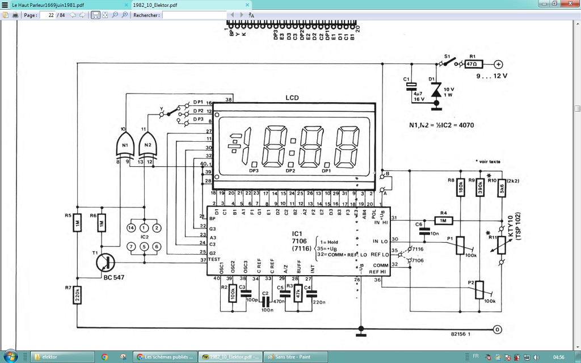
Task: Click the print icon
Action: click(15, 15)
